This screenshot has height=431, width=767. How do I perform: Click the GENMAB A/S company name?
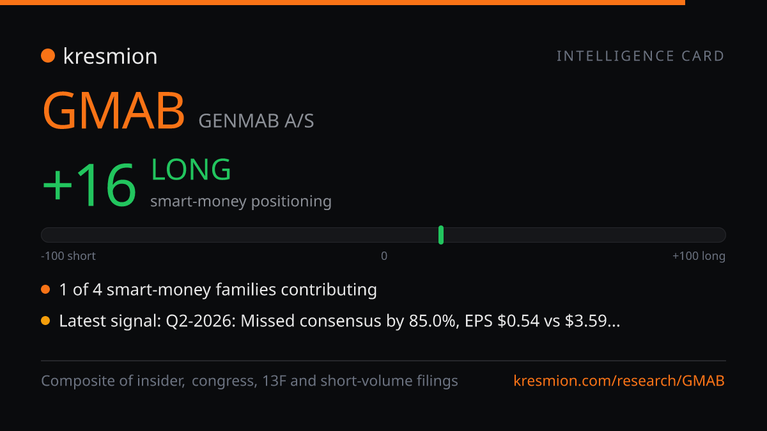point(256,121)
